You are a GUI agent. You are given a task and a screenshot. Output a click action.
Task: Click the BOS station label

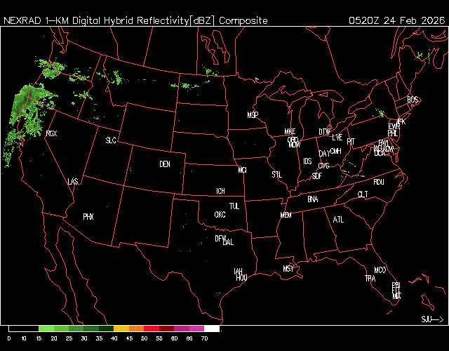coord(413,100)
